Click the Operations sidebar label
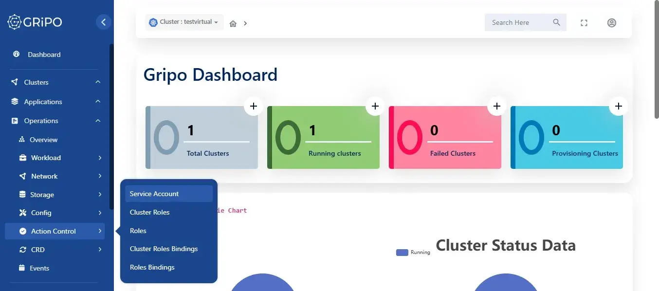 pyautogui.click(x=41, y=121)
